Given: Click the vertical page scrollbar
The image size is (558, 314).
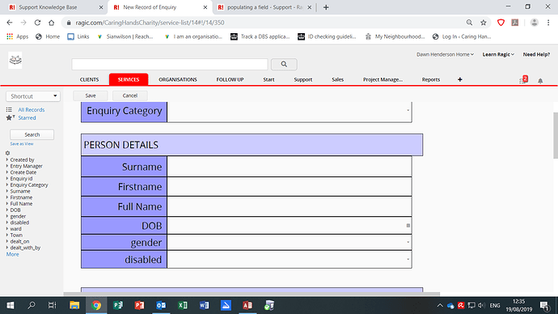Looking at the screenshot, I should (x=556, y=135).
